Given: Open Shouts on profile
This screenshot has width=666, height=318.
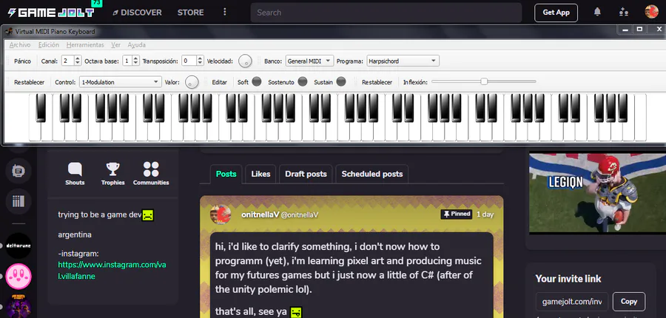Looking at the screenshot, I should [x=75, y=174].
